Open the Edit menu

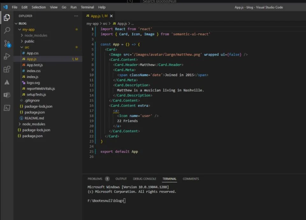click(25, 7)
